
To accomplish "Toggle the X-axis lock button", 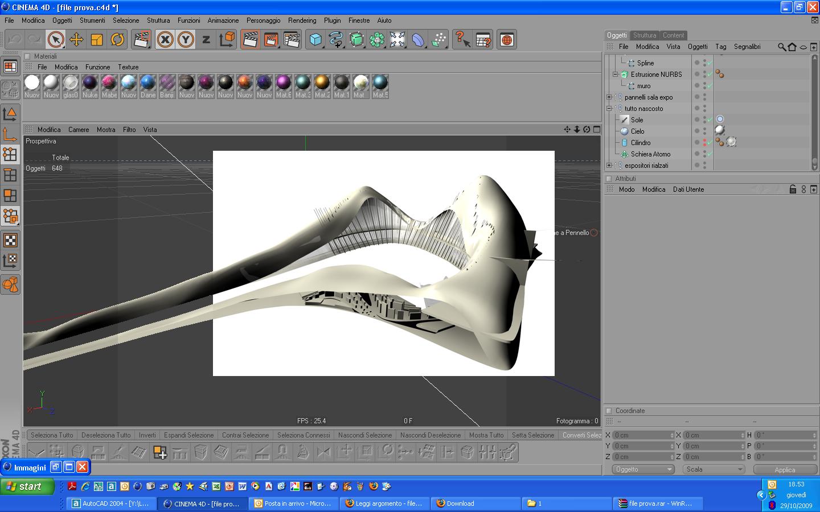I will (x=165, y=39).
